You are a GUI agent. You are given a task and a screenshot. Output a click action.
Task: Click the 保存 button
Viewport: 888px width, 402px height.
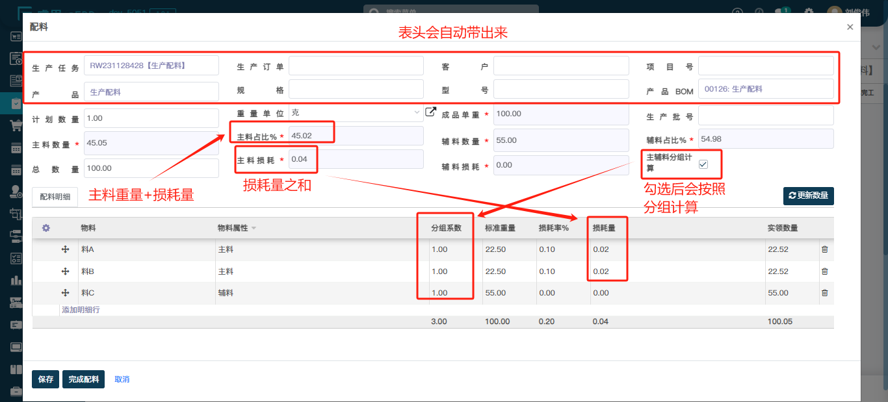[x=46, y=379]
